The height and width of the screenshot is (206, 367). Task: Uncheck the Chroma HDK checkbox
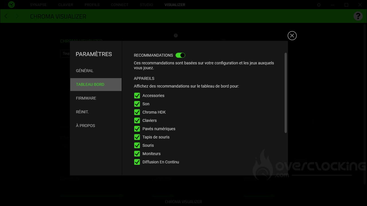[x=137, y=112]
